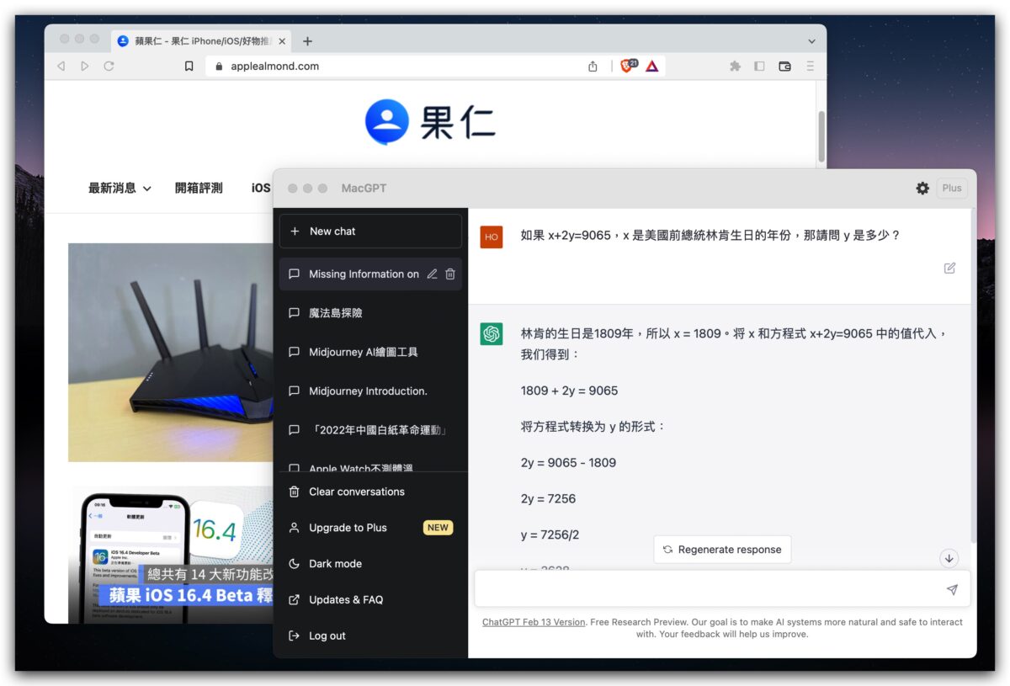Image resolution: width=1010 pixels, height=686 pixels.
Task: Select the 蘋果仁 browser tab
Action: click(x=202, y=40)
